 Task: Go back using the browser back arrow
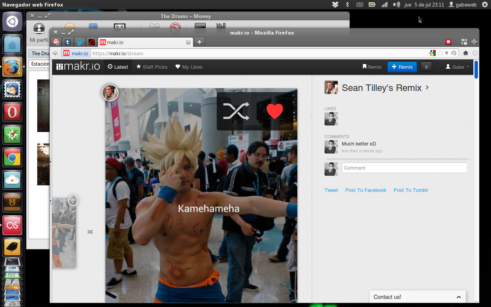pyautogui.click(x=55, y=53)
